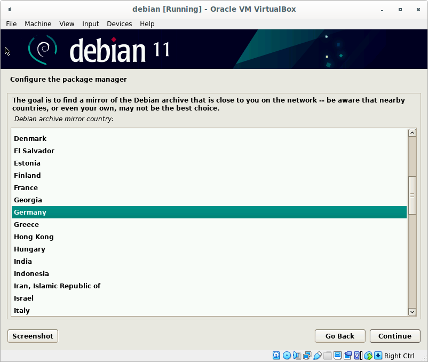Click the hard disk activity status icon
This screenshot has width=428, height=362.
[x=276, y=356]
